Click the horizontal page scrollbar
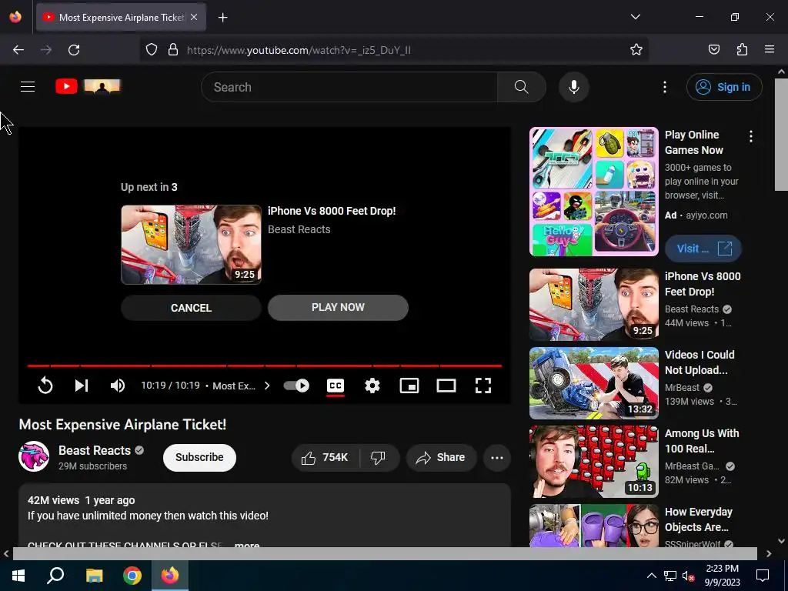 coord(385,553)
